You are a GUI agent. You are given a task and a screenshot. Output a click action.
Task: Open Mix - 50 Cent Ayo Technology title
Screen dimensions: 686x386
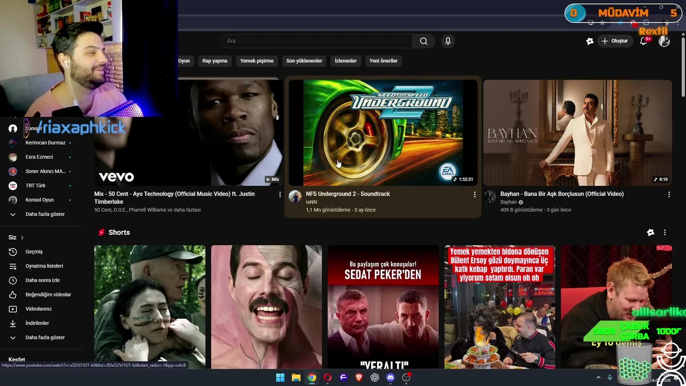click(174, 198)
